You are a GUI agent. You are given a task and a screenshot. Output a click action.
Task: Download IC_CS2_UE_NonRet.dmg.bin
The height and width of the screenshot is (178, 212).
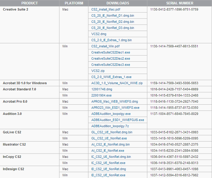[111, 157]
